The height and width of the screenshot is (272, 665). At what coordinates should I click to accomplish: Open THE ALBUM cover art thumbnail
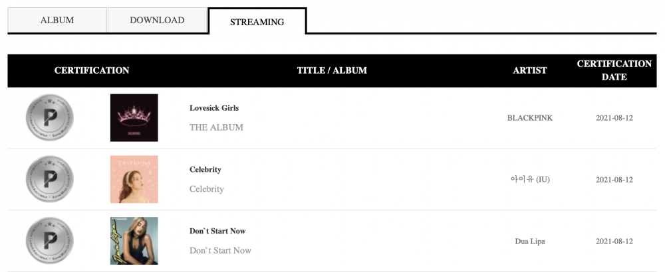pyautogui.click(x=134, y=117)
